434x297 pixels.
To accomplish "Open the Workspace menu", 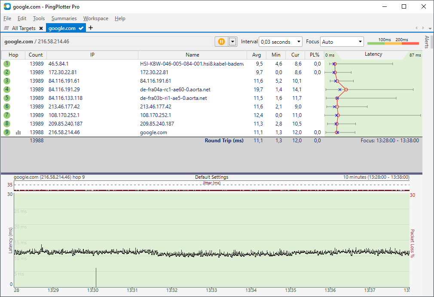I will click(x=95, y=18).
